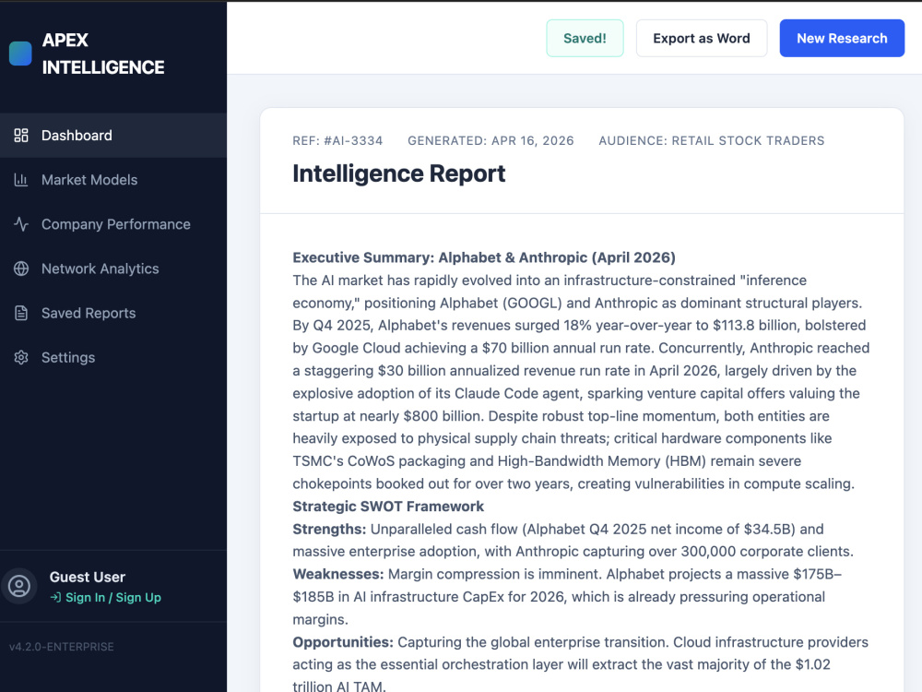Click the Dashboard grid icon
Image resolution: width=922 pixels, height=692 pixels.
point(21,136)
